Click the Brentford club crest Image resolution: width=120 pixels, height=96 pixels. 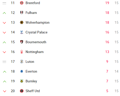coord(22,3)
